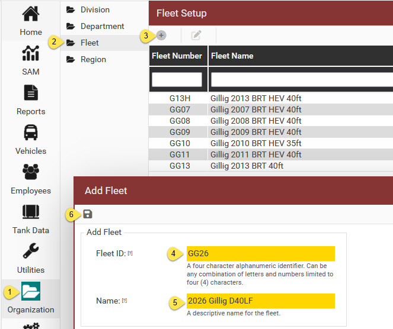Click help marker next to Name
This screenshot has height=329, width=393.
(124, 301)
